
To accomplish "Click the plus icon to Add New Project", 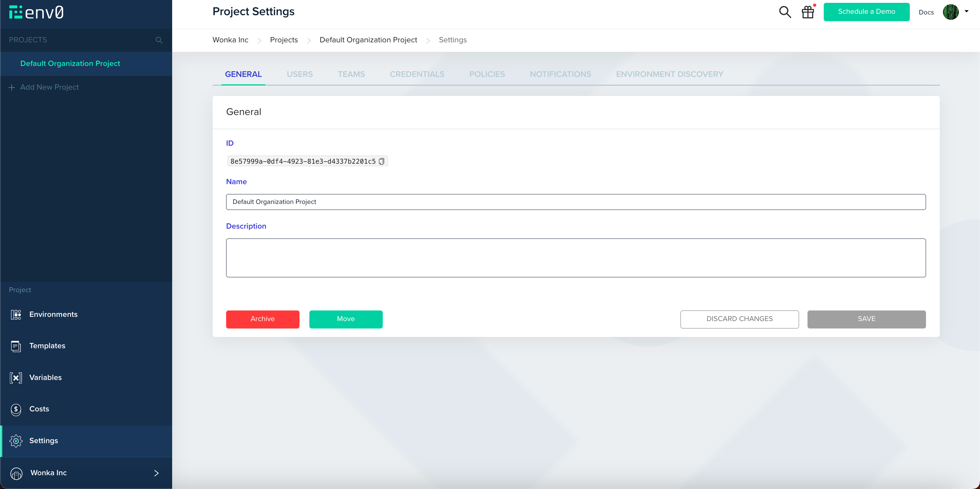I will pyautogui.click(x=12, y=87).
